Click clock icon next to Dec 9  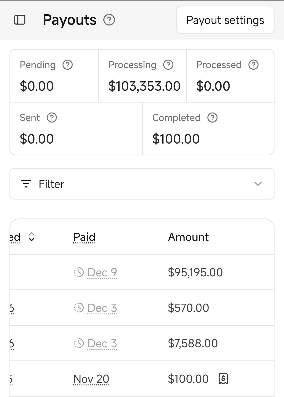[x=79, y=272]
